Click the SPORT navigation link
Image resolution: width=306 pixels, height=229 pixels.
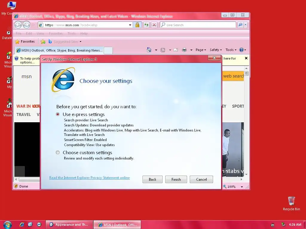(238, 106)
